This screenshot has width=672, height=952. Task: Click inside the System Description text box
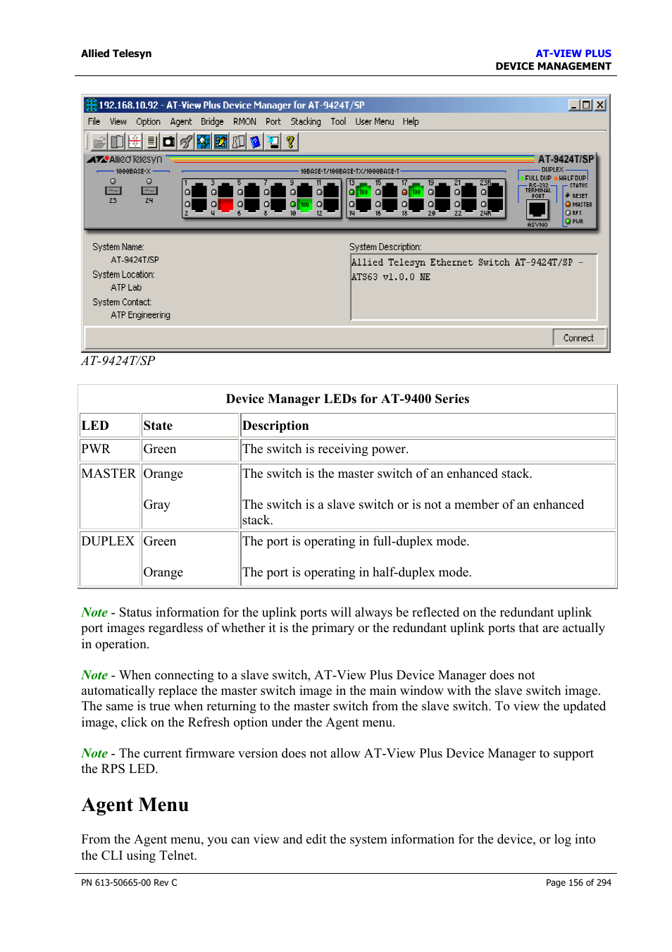(x=473, y=287)
